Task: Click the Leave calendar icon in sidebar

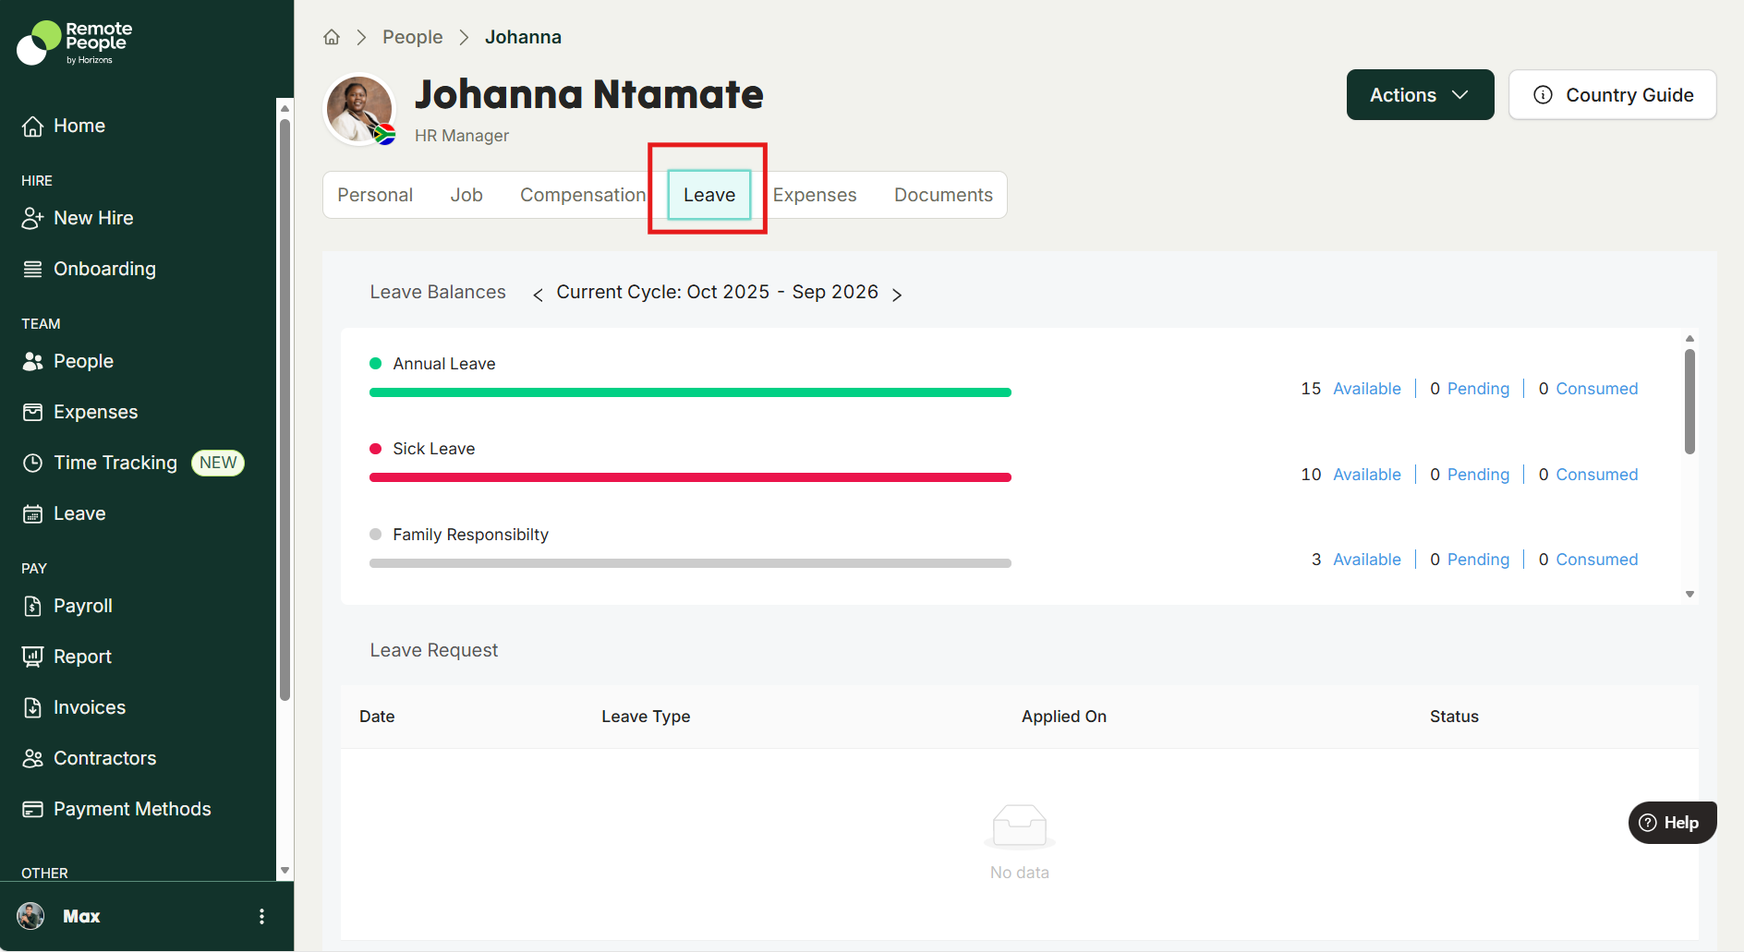Action: [x=33, y=514]
